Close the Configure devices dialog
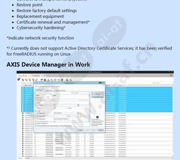Screen dimensions: 180x160 [103, 83]
